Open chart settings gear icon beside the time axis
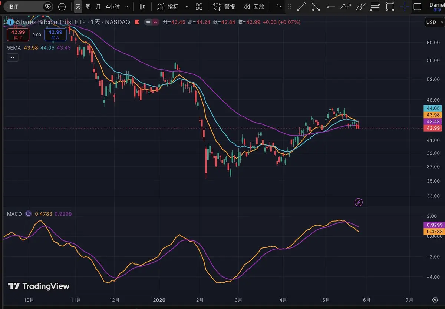Screen dimensions: 445x309 point(435,300)
